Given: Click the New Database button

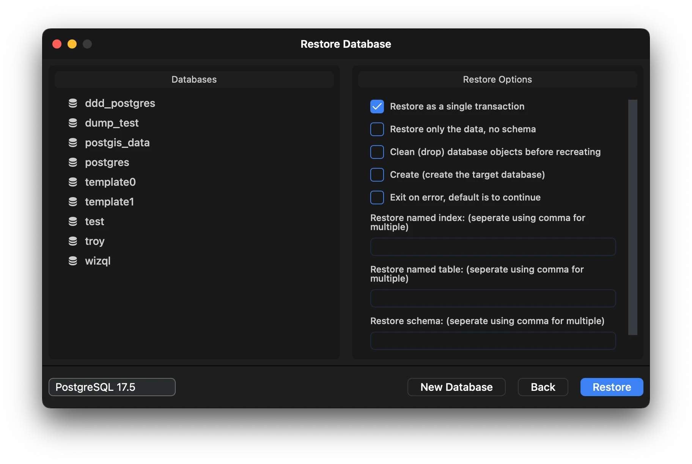Looking at the screenshot, I should (x=456, y=387).
